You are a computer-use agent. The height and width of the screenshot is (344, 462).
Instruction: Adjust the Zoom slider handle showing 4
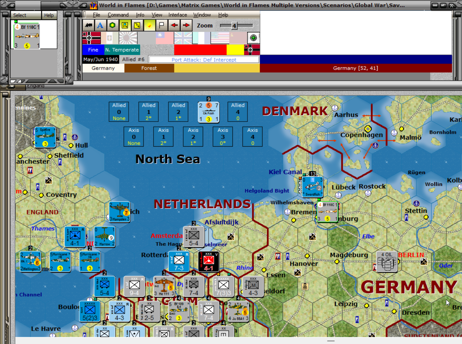[234, 26]
